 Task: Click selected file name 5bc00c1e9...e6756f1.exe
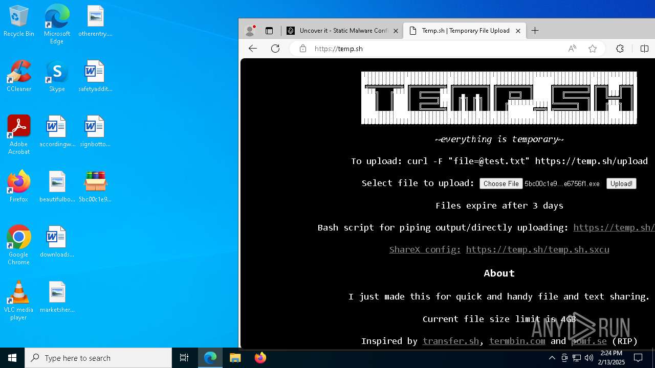562,183
